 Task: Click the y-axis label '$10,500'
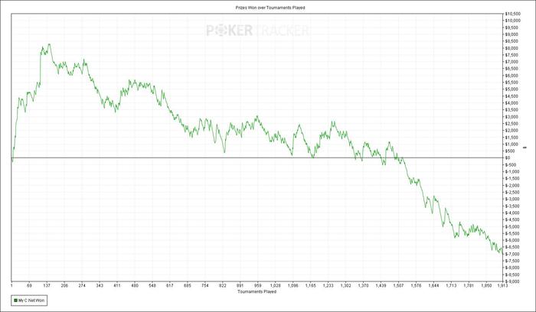pyautogui.click(x=511, y=14)
